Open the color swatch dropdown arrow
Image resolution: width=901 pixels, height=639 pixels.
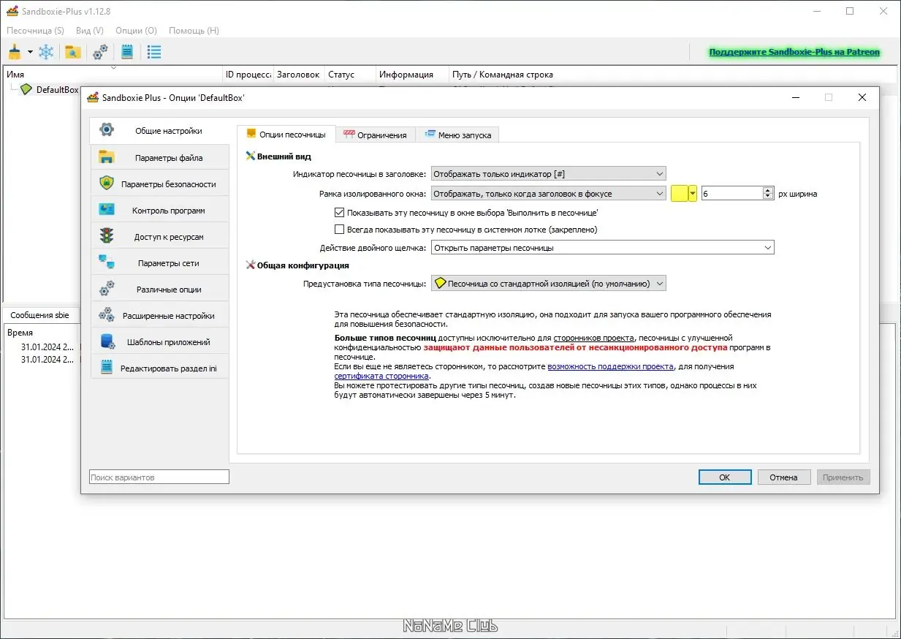693,194
